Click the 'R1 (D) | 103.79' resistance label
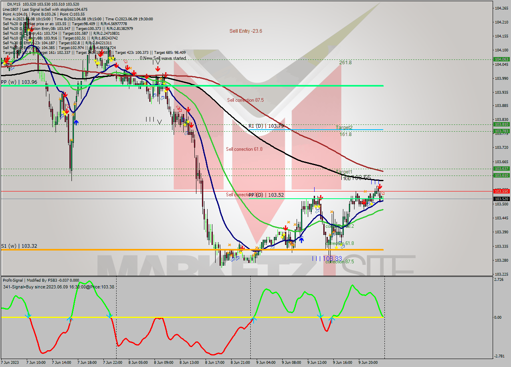This screenshot has height=367, width=511. (266, 126)
